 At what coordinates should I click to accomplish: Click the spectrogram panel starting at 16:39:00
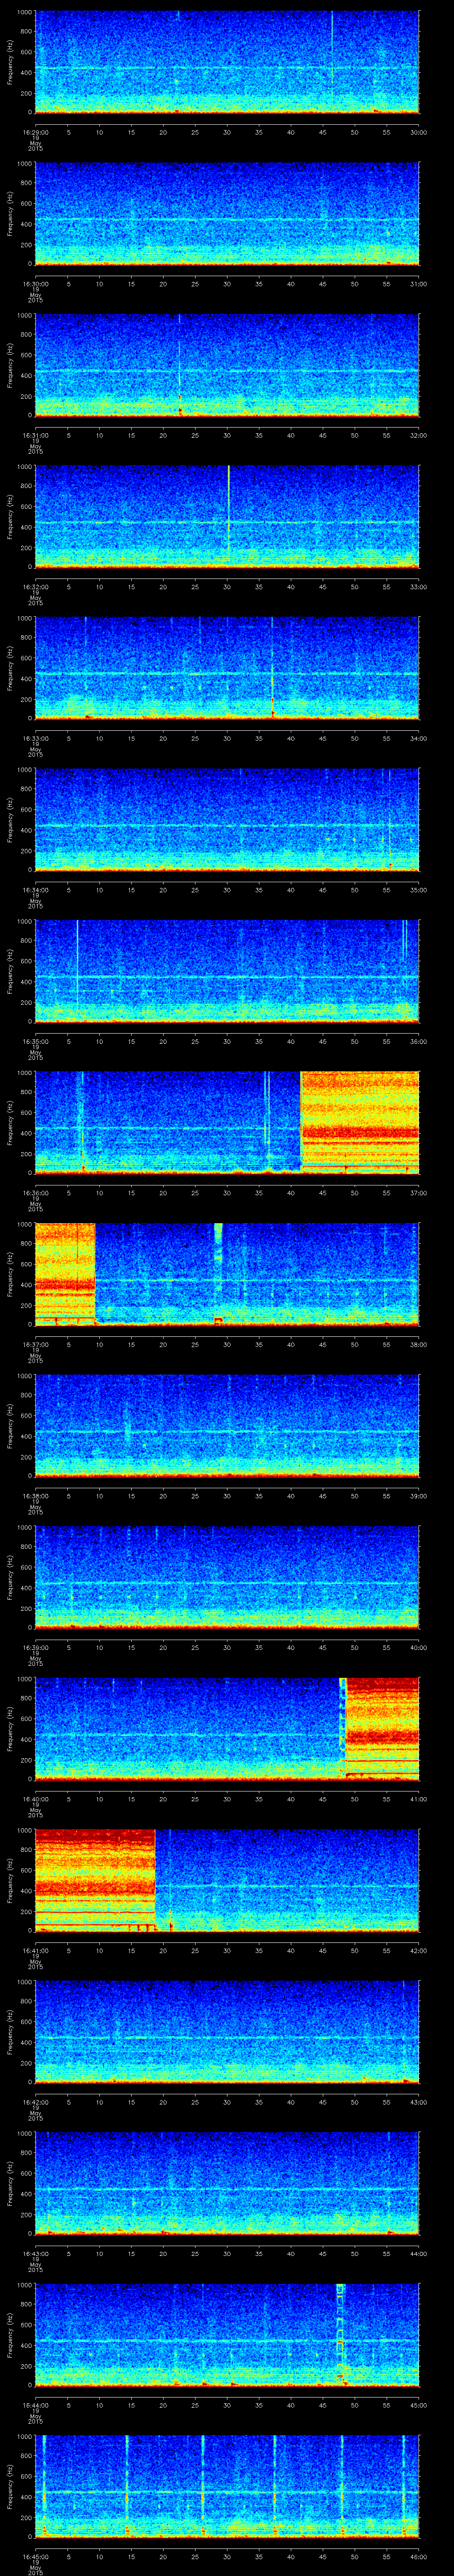click(227, 1577)
